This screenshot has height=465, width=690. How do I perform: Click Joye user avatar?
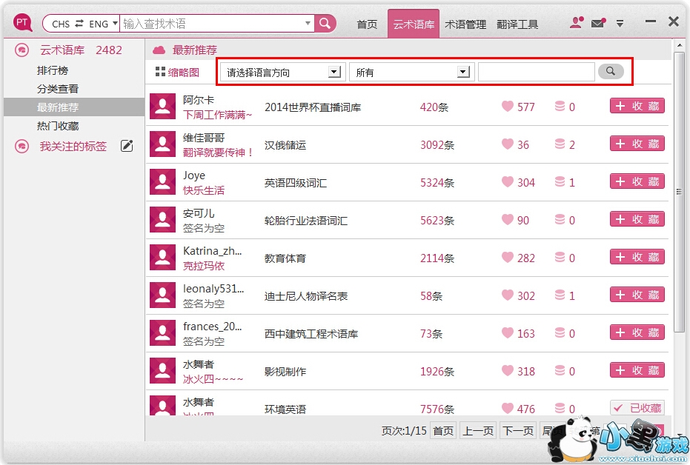click(162, 182)
